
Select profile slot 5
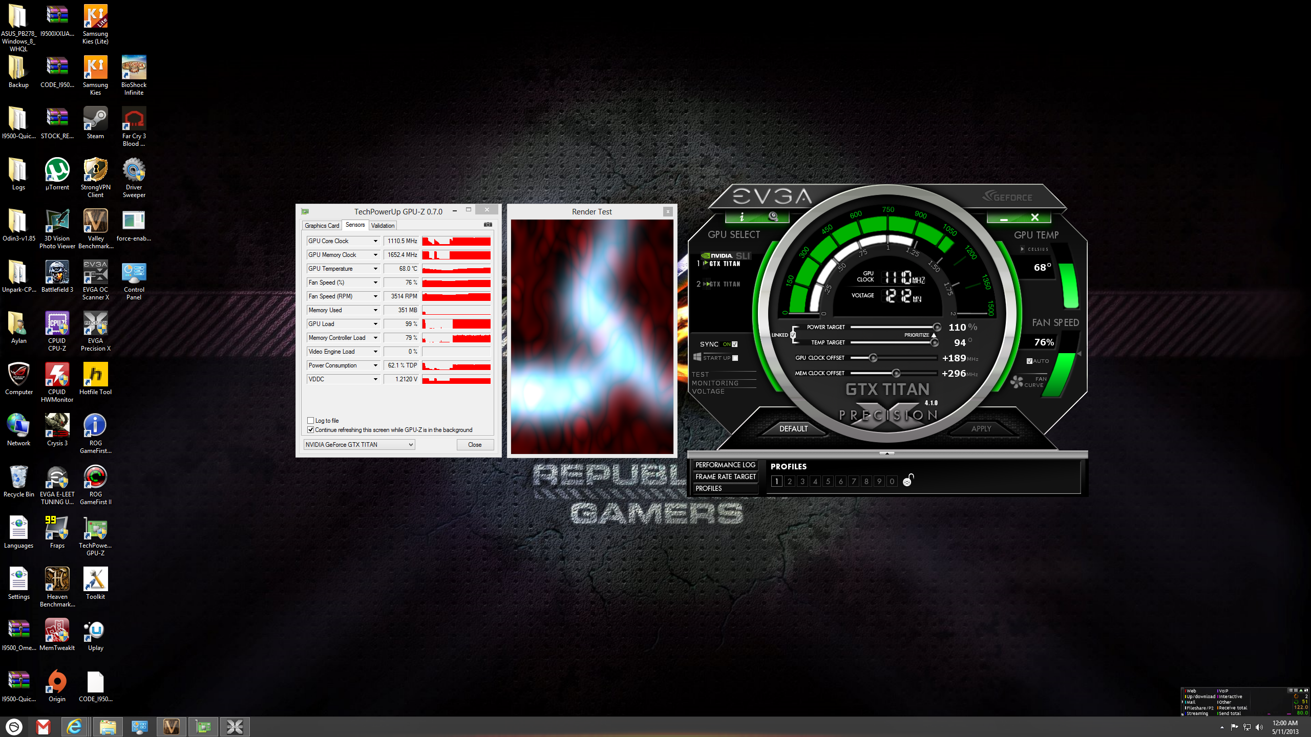(828, 481)
